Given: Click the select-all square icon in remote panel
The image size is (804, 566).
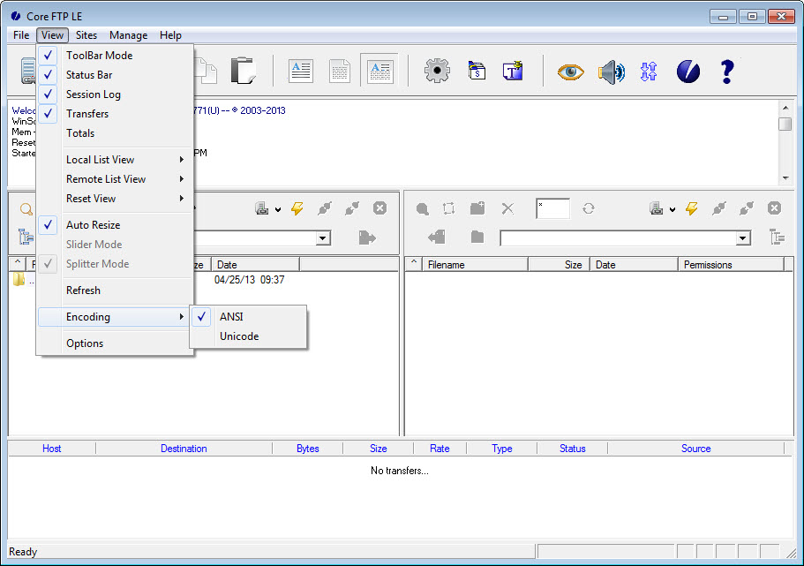Looking at the screenshot, I should 448,208.
